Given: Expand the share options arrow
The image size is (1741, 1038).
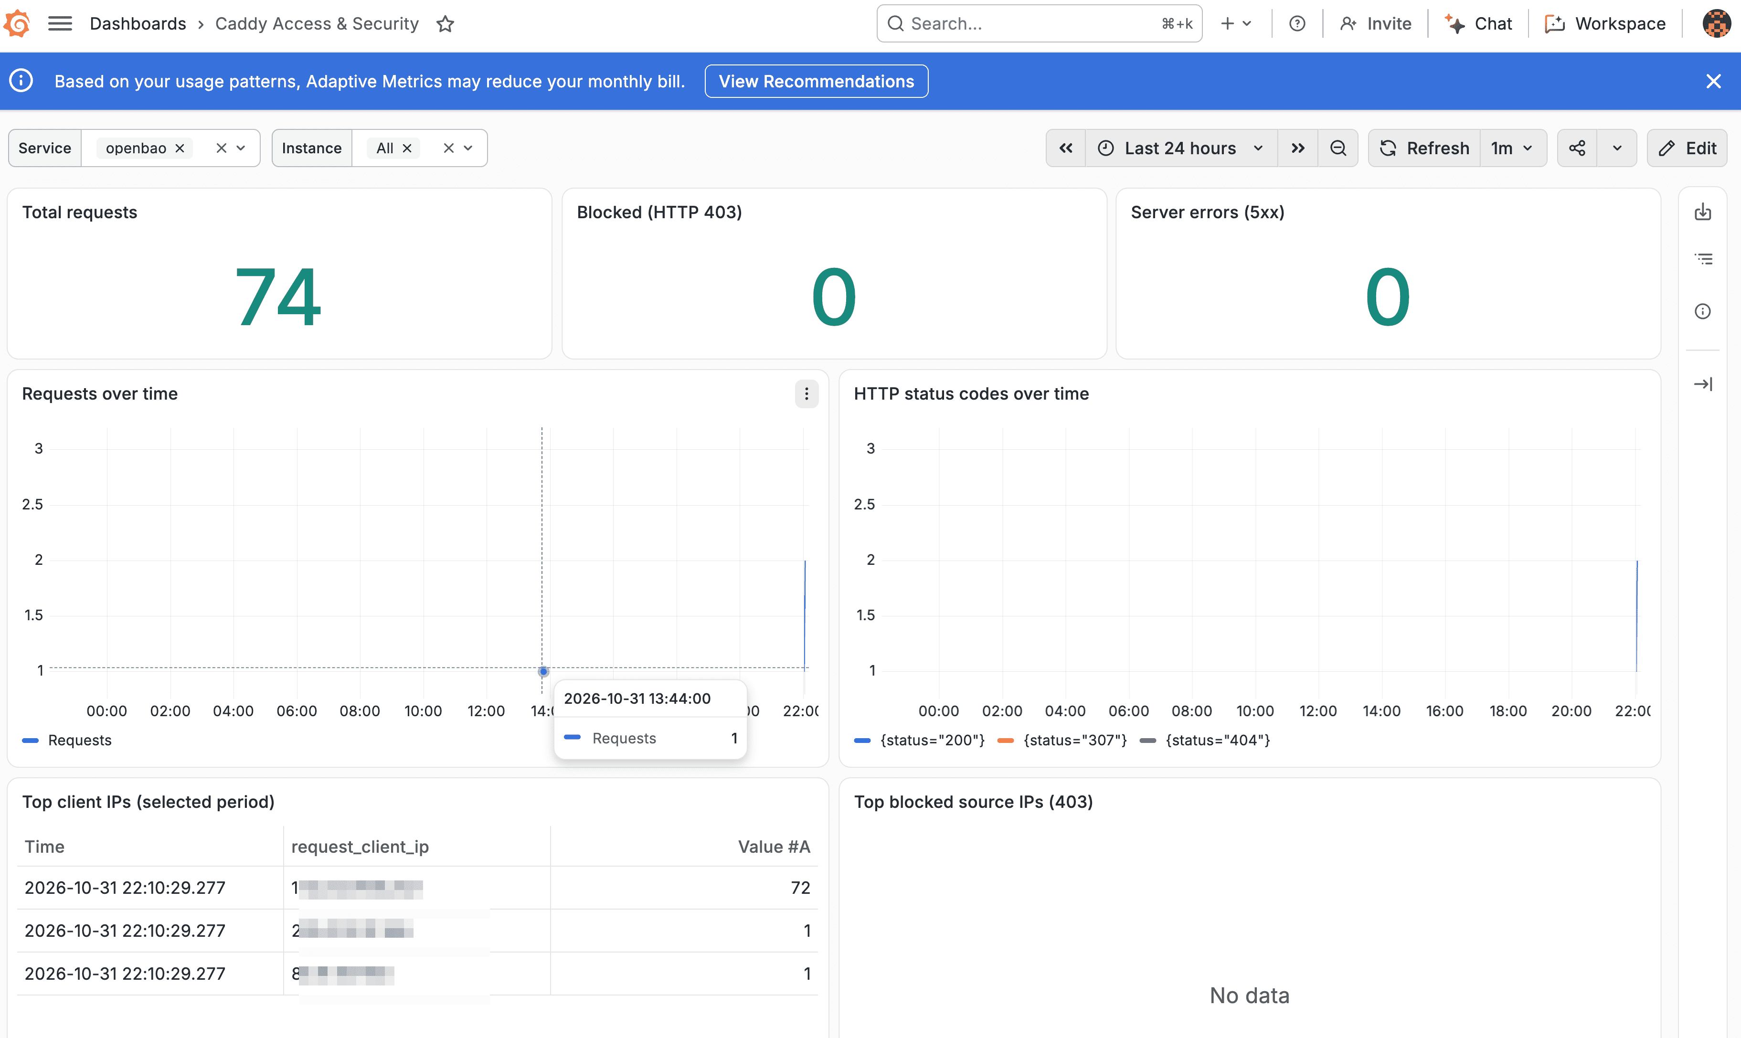Looking at the screenshot, I should [1617, 148].
